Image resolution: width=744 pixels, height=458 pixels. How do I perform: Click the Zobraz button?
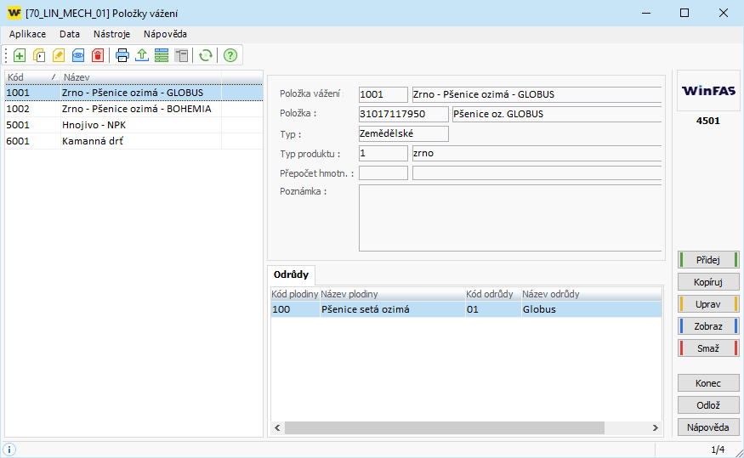tap(708, 326)
